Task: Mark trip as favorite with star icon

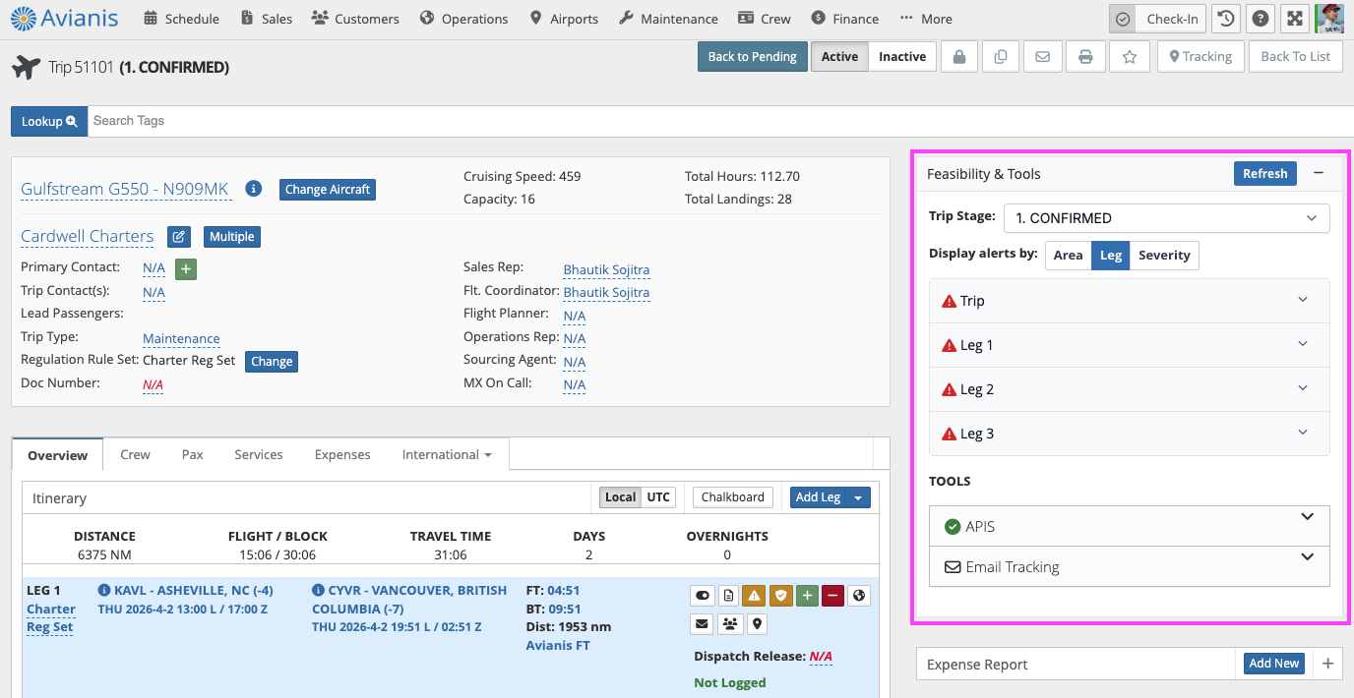Action: pyautogui.click(x=1130, y=57)
